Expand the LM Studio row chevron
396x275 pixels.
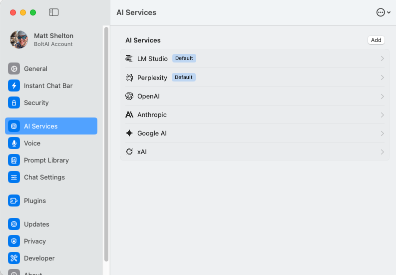pyautogui.click(x=382, y=58)
